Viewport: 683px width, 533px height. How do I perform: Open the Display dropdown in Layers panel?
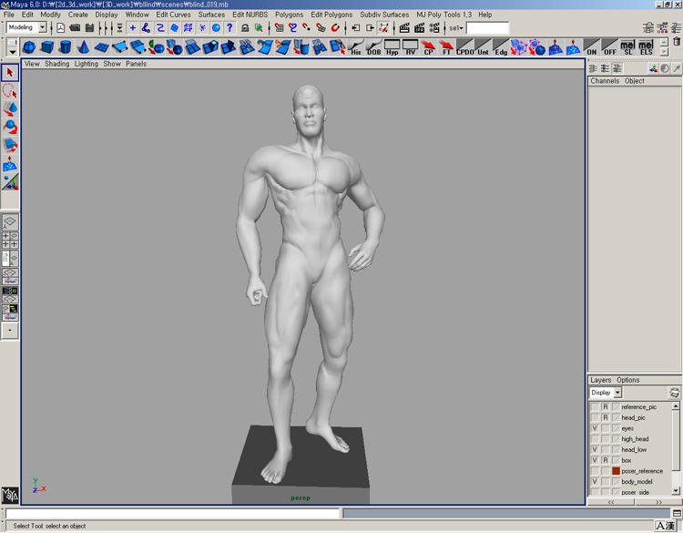617,393
